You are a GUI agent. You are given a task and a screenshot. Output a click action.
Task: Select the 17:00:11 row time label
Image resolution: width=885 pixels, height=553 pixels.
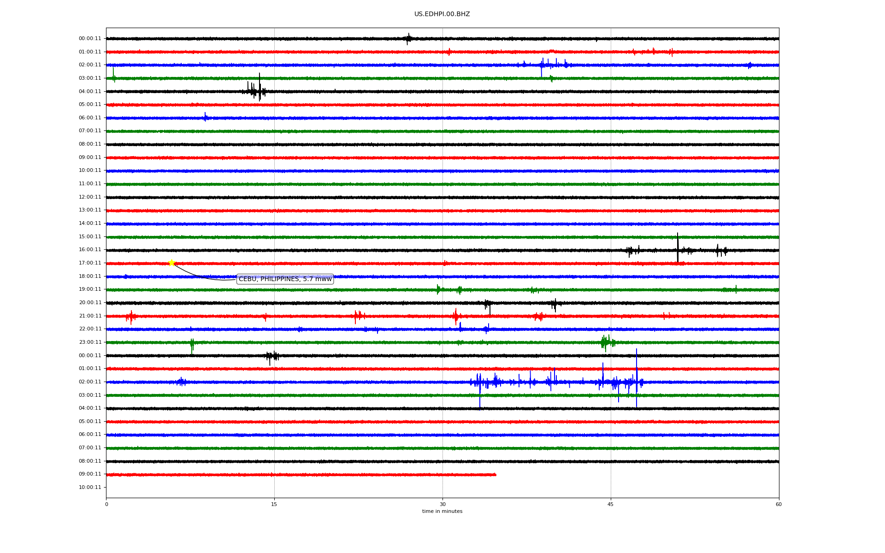[90, 263]
